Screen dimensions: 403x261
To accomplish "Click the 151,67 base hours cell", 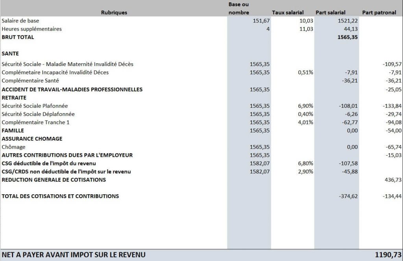I will [x=261, y=21].
